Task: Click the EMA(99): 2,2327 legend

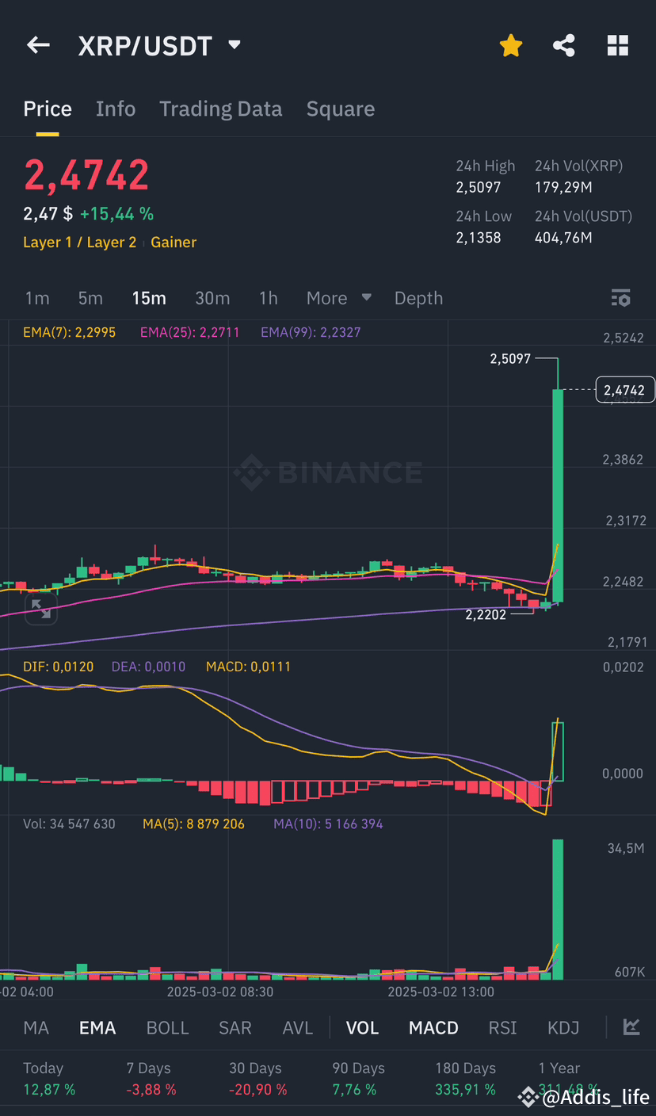Action: click(x=311, y=332)
